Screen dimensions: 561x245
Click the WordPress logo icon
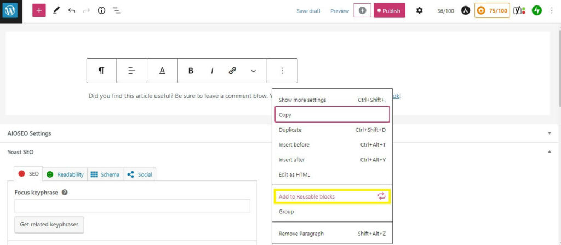click(11, 11)
